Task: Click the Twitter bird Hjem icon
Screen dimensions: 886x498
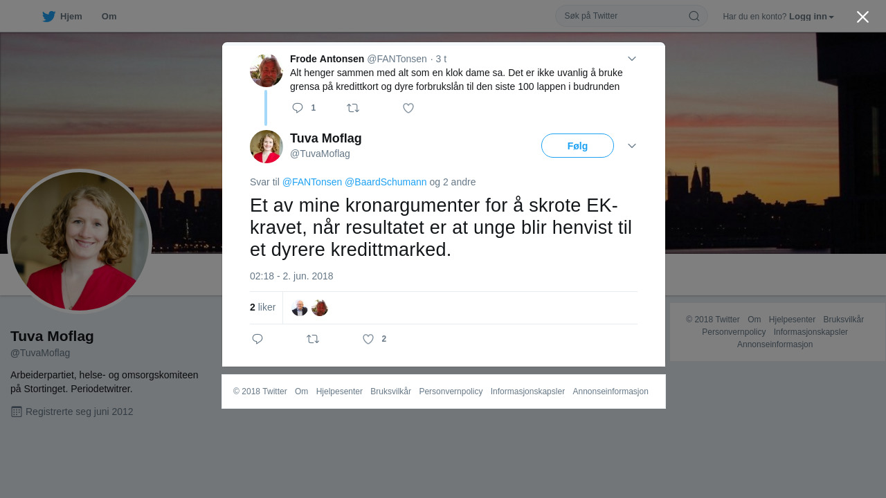Action: [x=48, y=17]
